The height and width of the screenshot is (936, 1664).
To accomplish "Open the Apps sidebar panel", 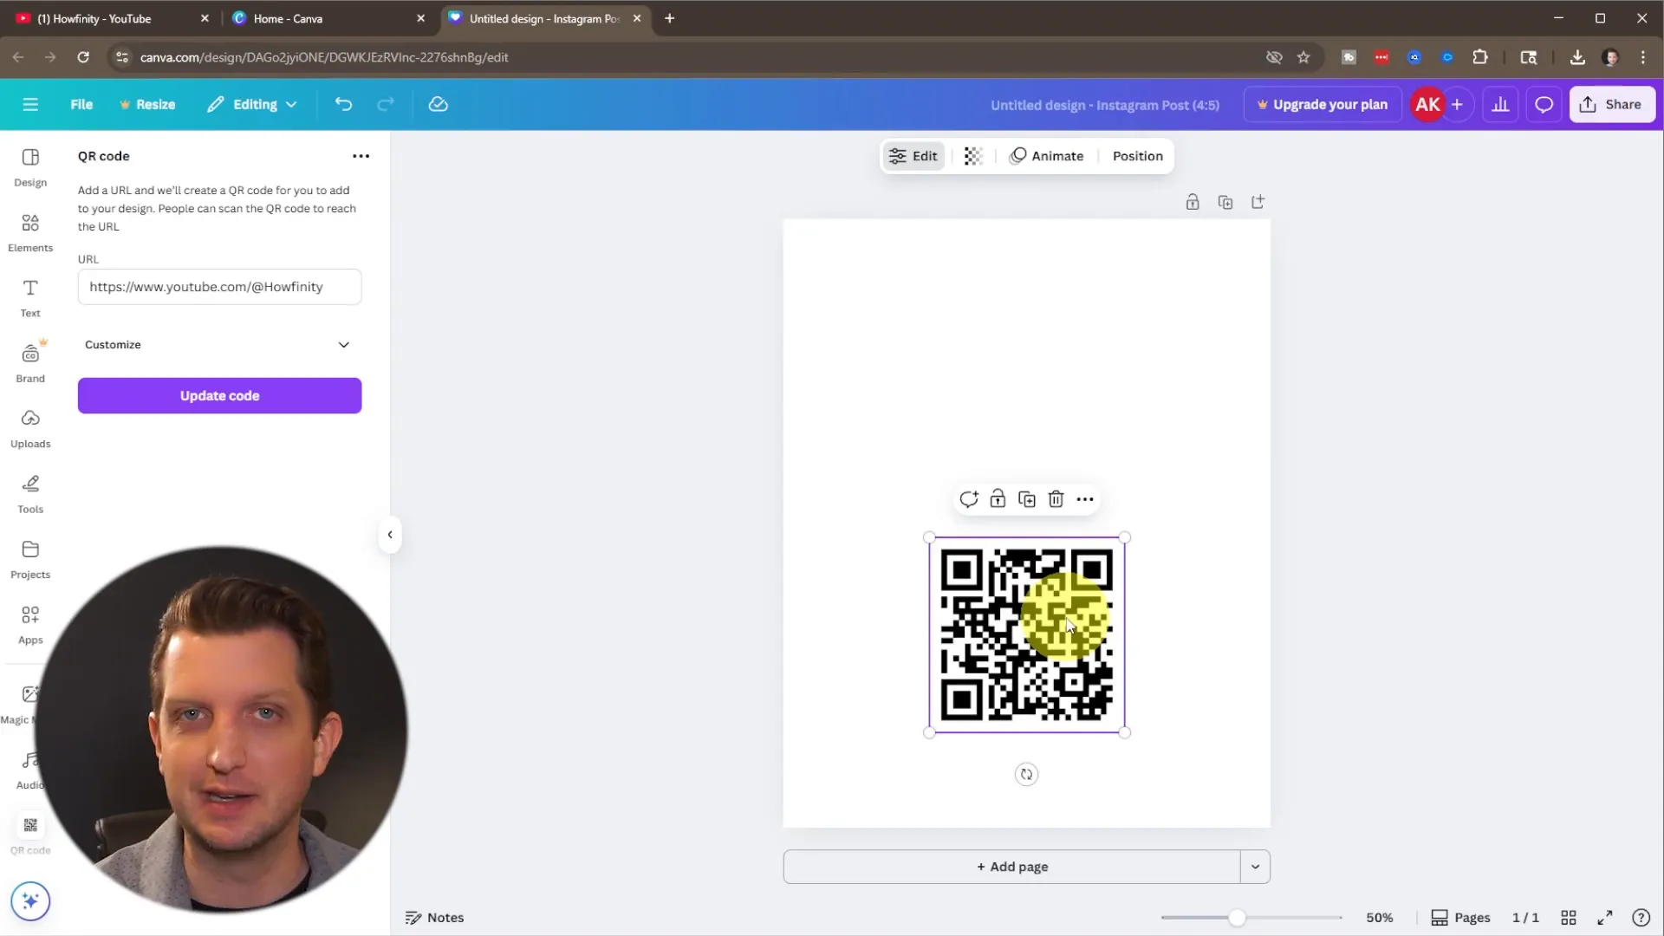I will [30, 625].
